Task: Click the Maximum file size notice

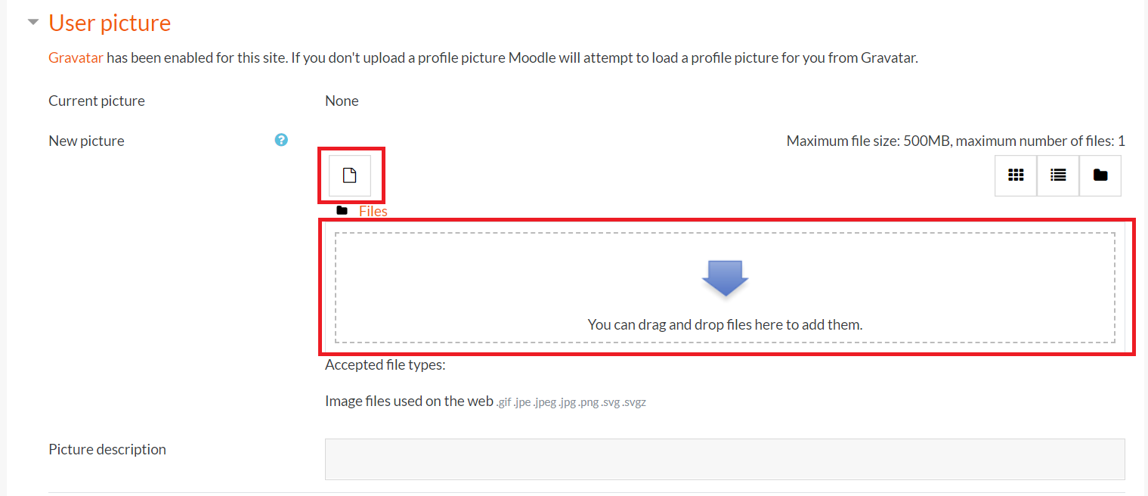Action: [x=956, y=141]
